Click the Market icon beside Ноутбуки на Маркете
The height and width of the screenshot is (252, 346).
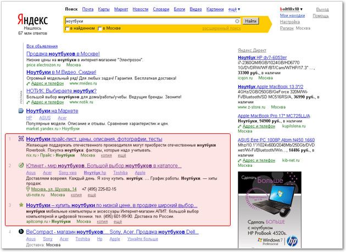click(21, 111)
